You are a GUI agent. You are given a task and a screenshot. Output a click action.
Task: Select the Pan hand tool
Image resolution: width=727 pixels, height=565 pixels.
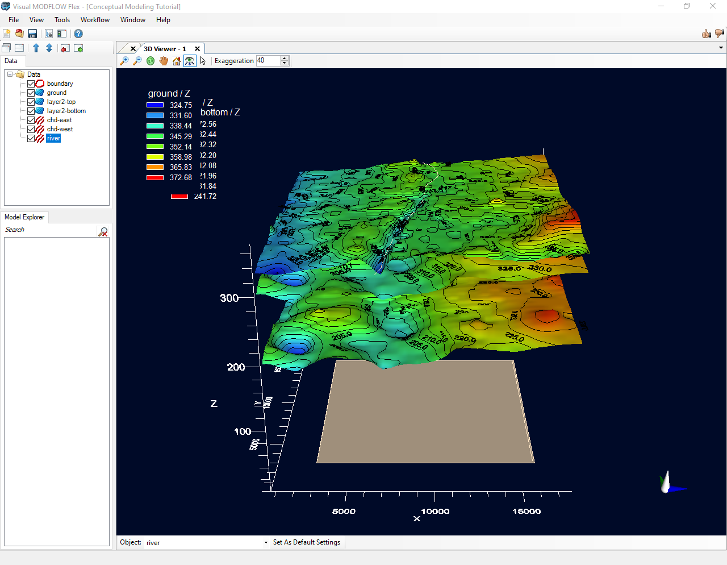[x=164, y=61]
